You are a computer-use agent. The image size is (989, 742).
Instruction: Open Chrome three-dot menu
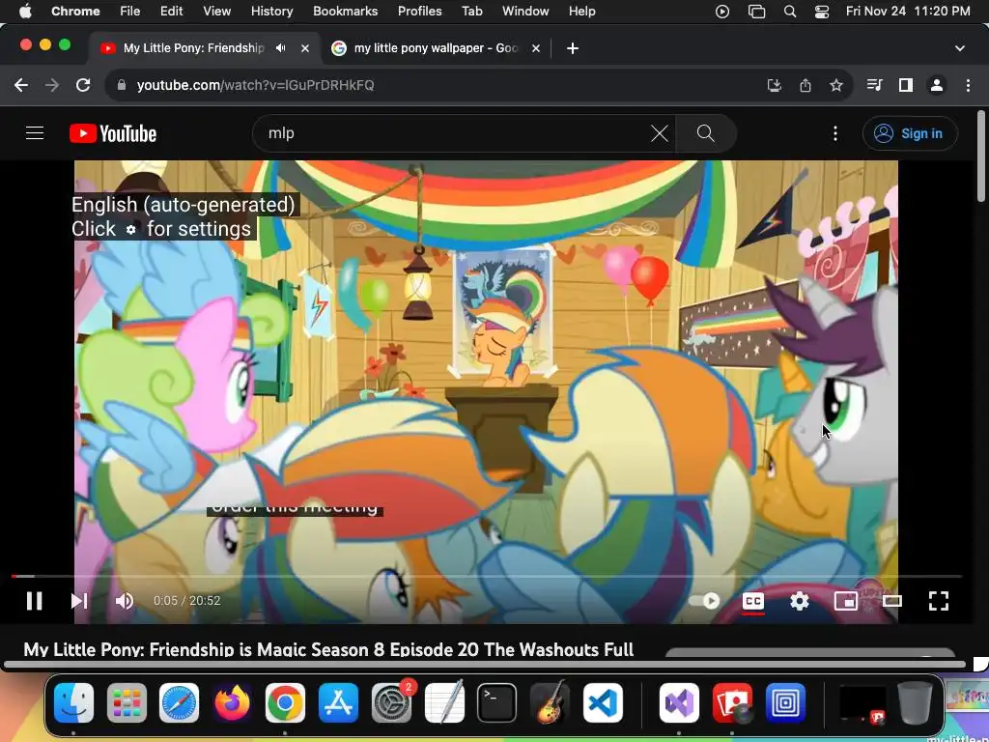(x=968, y=85)
